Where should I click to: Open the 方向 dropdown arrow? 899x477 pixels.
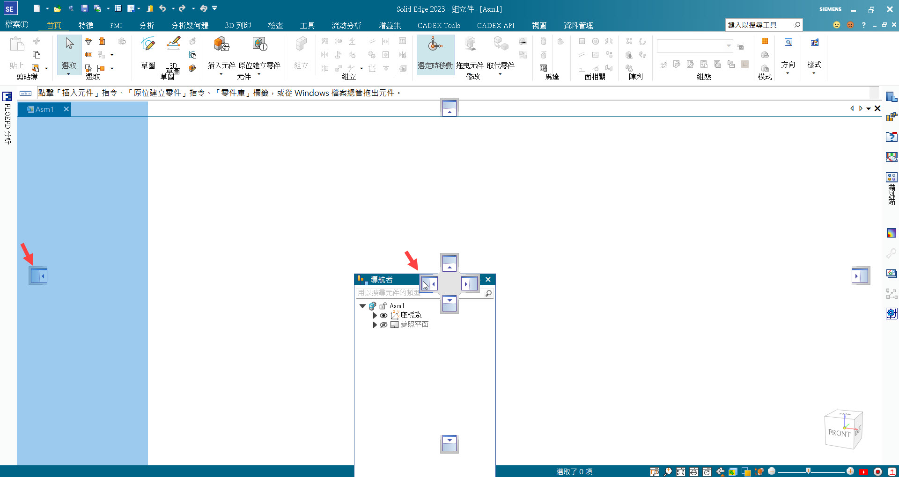click(x=788, y=73)
